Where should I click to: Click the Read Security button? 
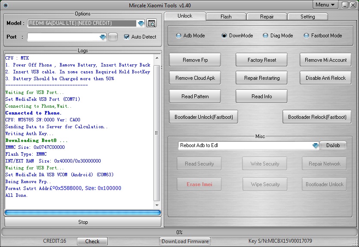click(199, 164)
